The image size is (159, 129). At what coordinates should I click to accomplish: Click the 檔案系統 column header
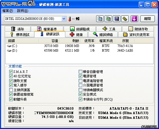point(105,41)
